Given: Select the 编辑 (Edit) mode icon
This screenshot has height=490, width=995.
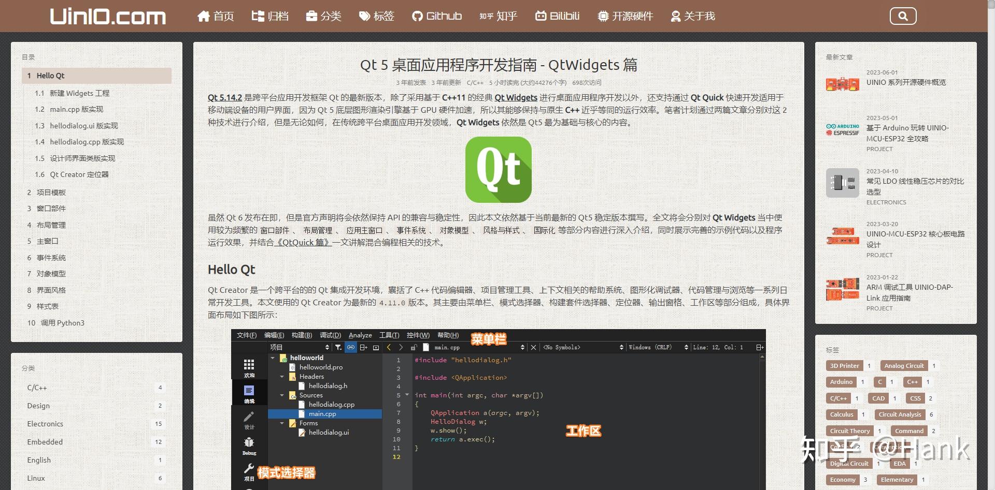Looking at the screenshot, I should (x=249, y=391).
